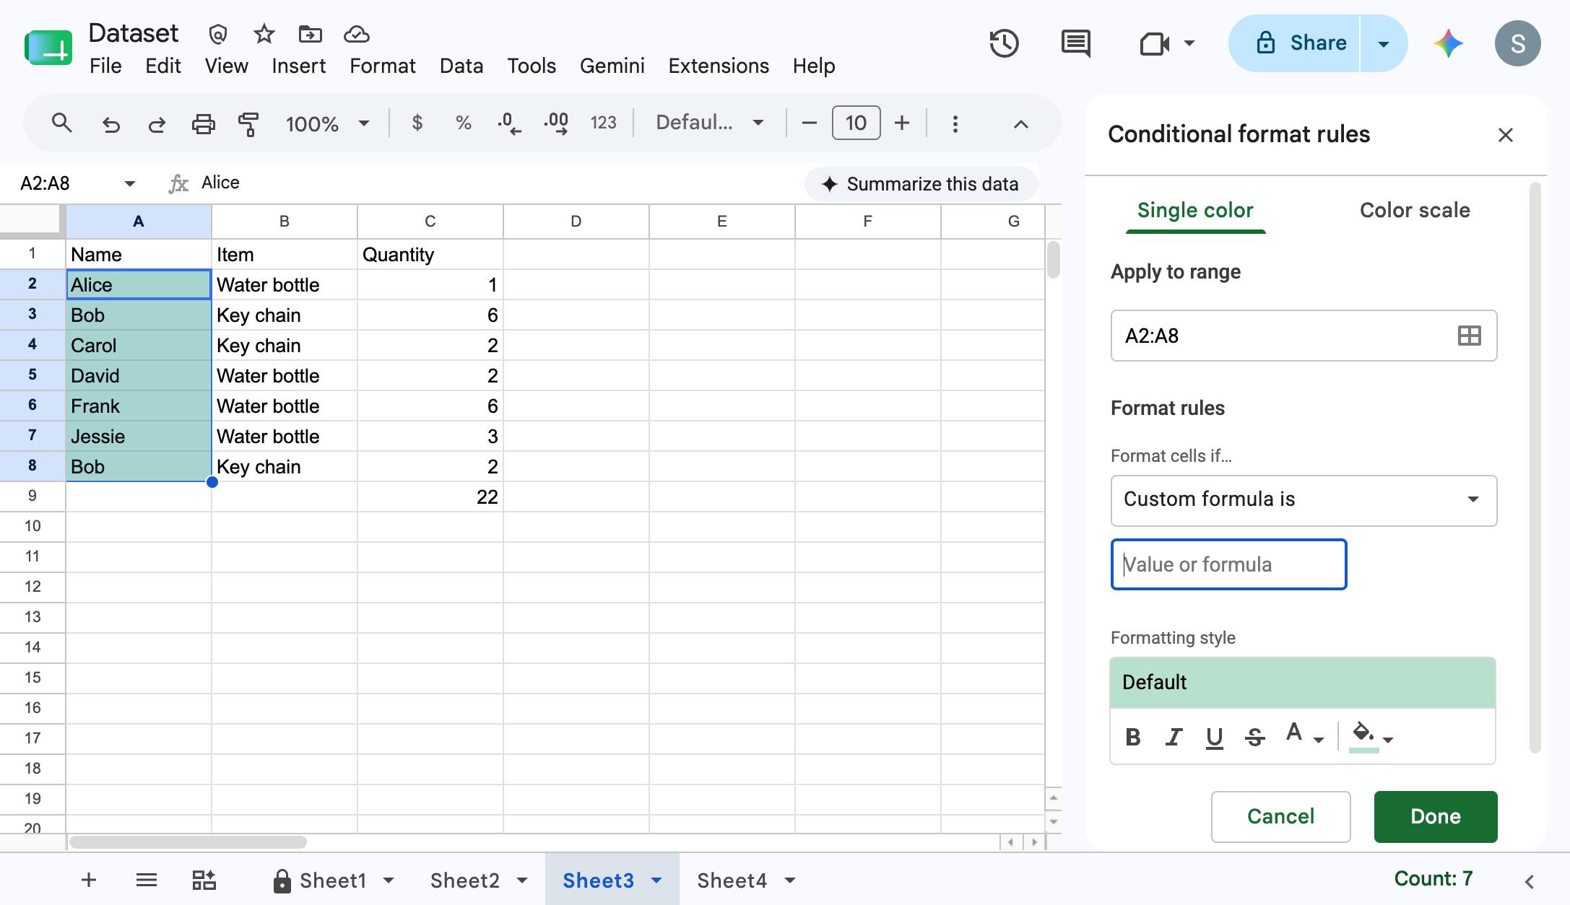Click the Apply to range A2:A8 field
This screenshot has width=1570, height=905.
coord(1304,336)
